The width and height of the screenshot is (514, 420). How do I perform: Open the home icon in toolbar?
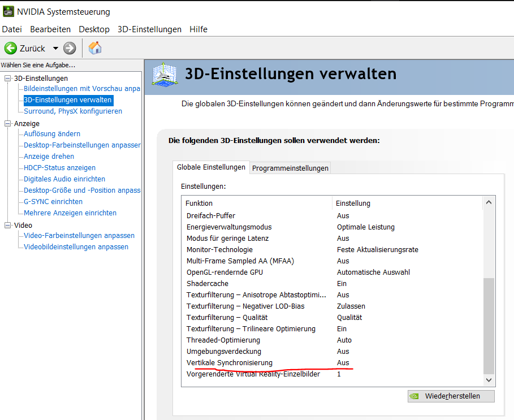(x=95, y=48)
